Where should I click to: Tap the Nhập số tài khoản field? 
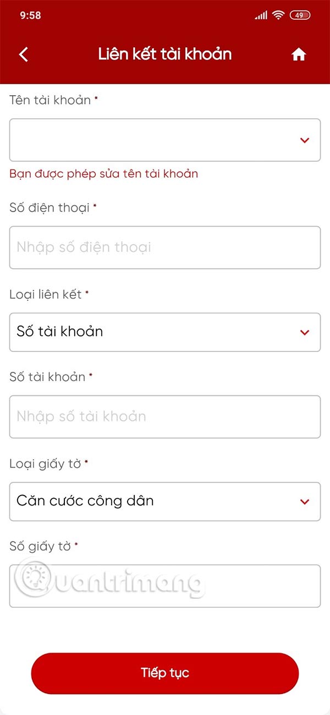point(165,416)
